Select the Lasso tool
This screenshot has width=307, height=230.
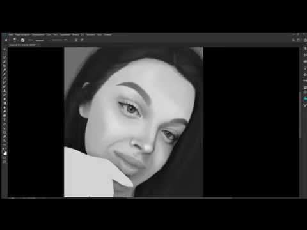pos(4,57)
